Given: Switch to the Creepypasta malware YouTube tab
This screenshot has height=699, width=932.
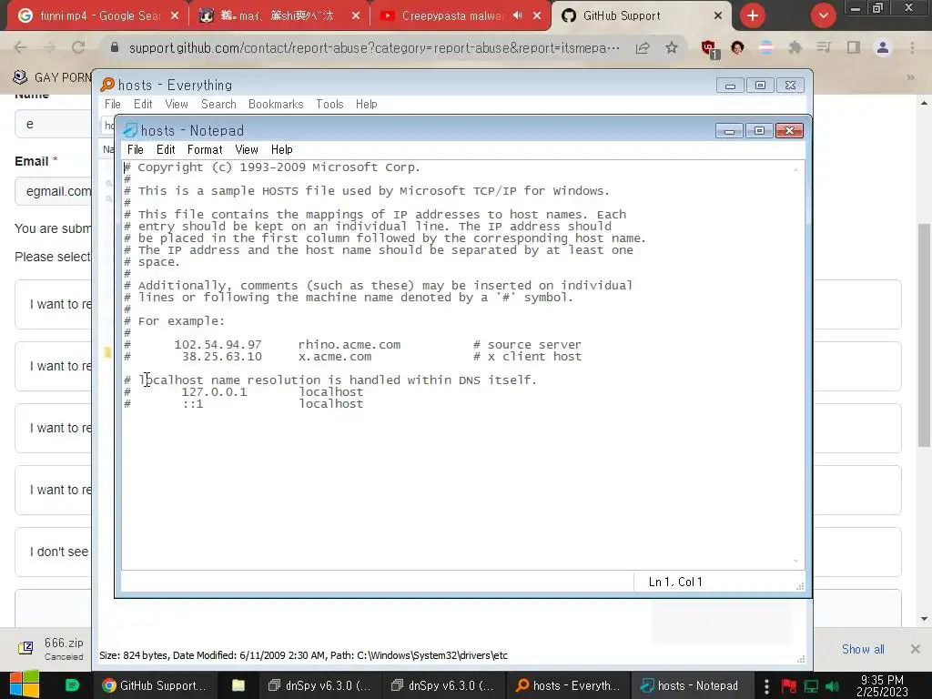Looking at the screenshot, I should coord(451,15).
